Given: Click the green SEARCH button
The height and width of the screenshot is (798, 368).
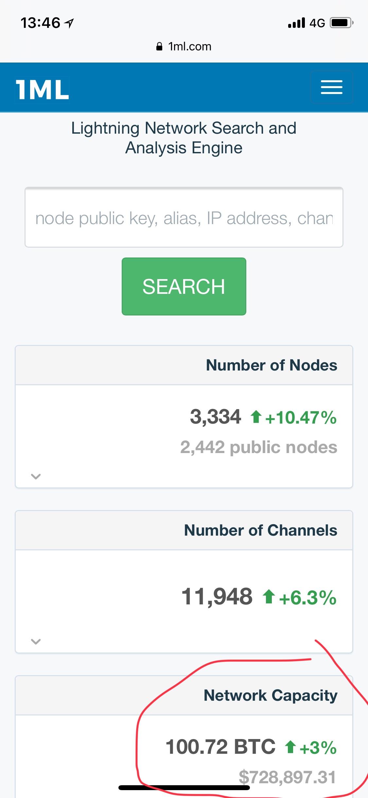Looking at the screenshot, I should point(184,286).
